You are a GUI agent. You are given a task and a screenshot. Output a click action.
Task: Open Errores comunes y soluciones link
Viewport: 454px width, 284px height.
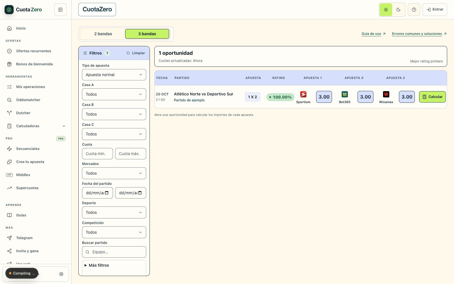(x=419, y=34)
